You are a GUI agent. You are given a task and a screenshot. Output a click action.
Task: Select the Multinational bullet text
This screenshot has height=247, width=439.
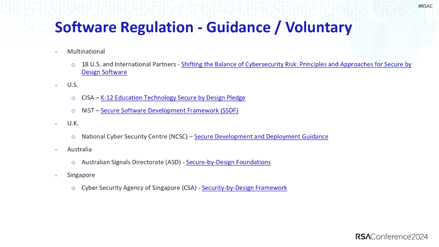86,51
